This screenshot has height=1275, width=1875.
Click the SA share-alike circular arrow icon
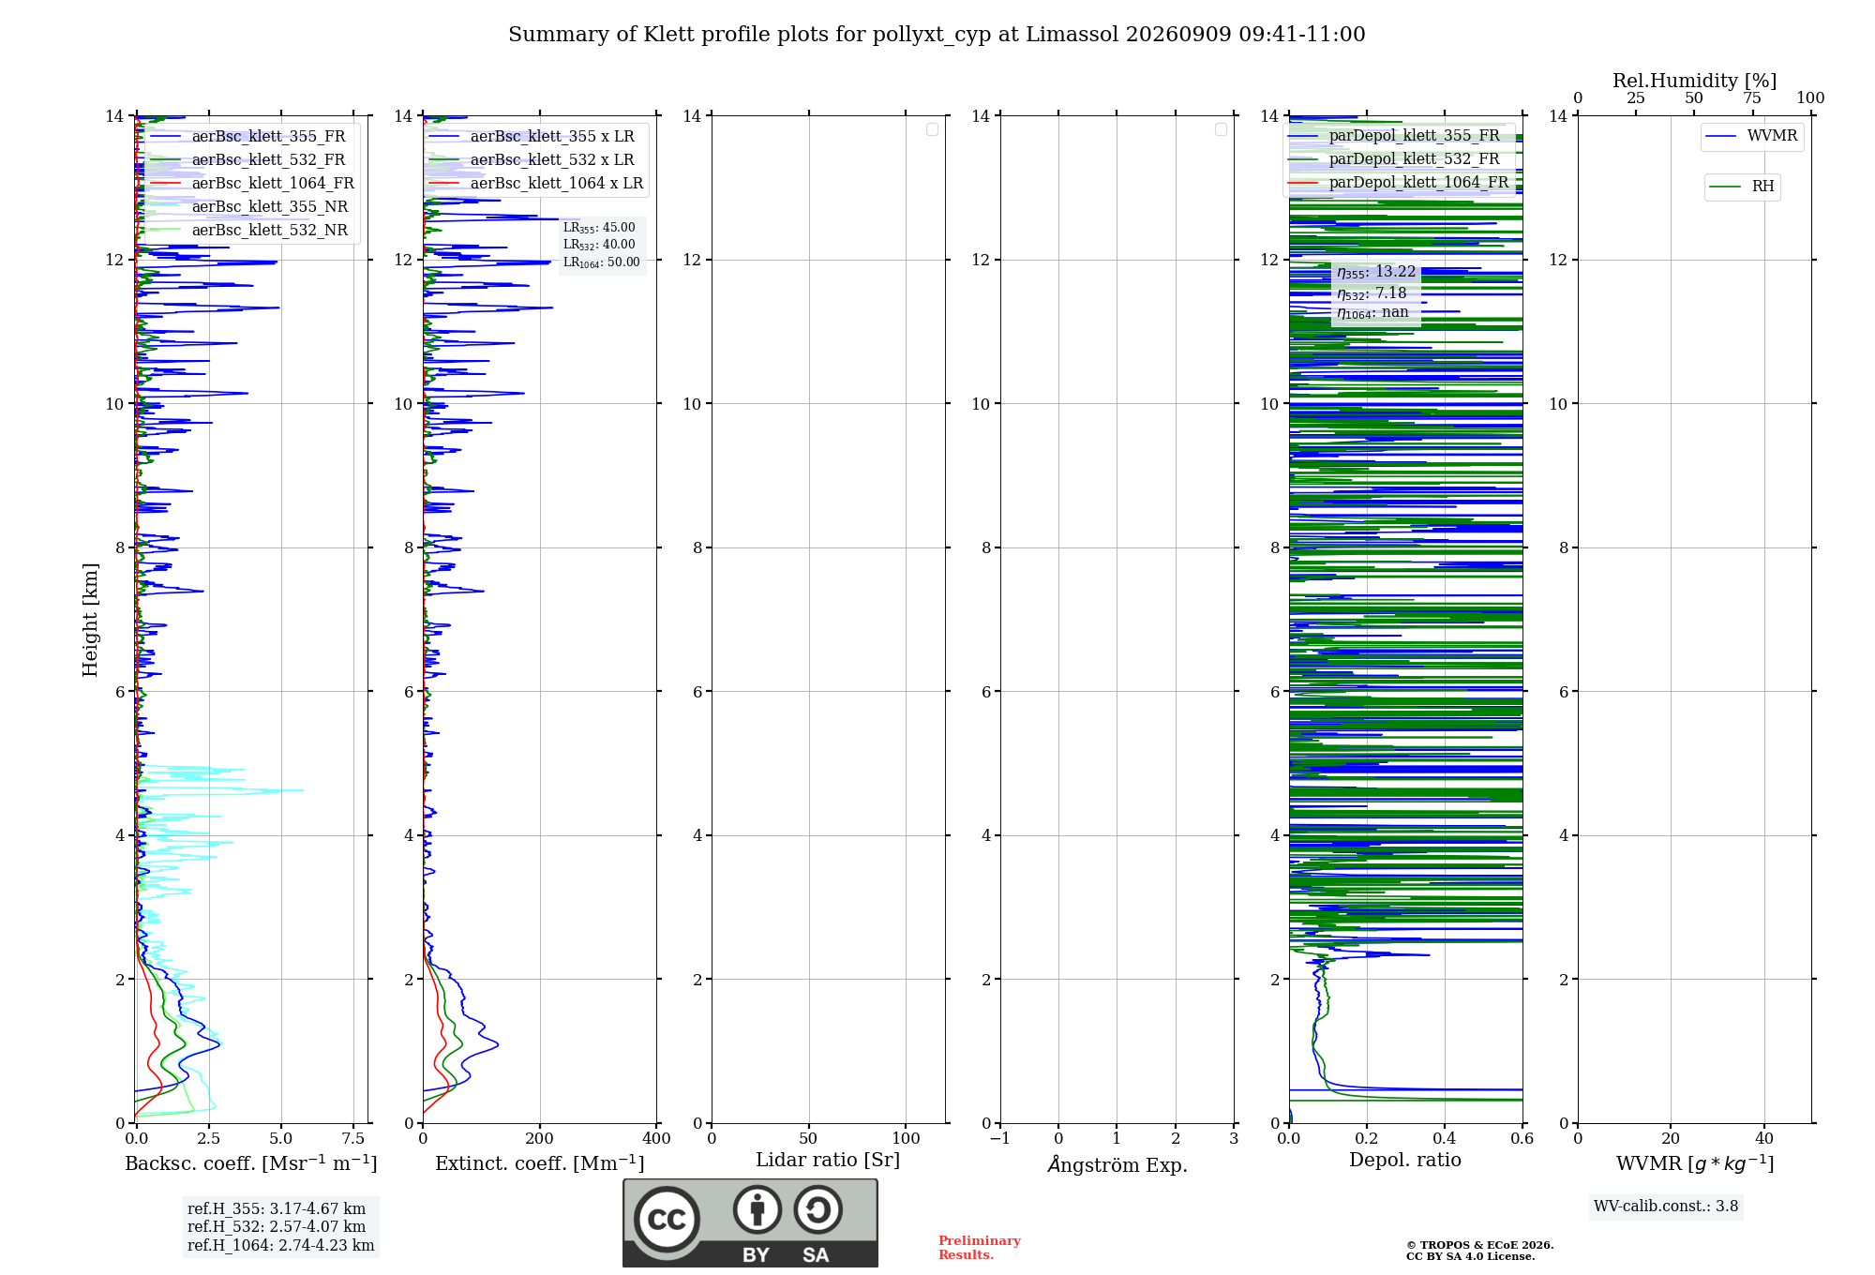(x=817, y=1209)
